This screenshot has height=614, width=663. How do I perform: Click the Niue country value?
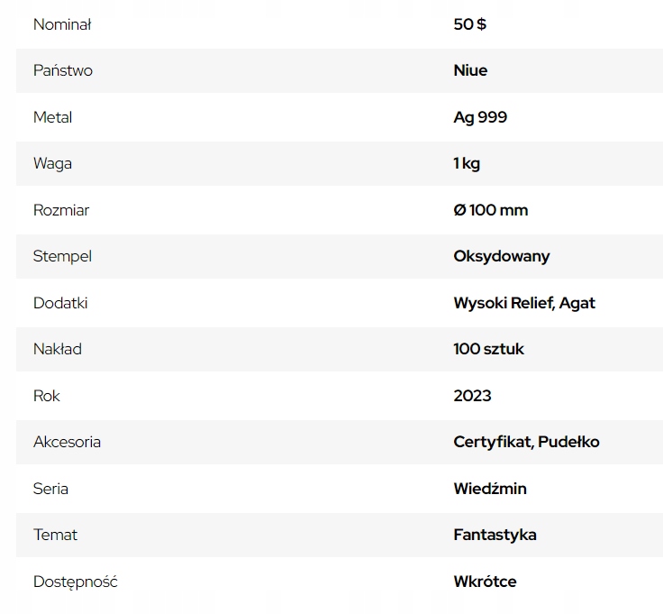pyautogui.click(x=470, y=70)
